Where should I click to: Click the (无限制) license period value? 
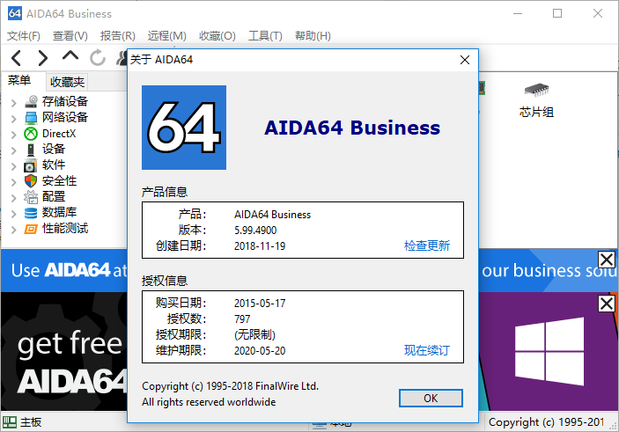tap(254, 334)
